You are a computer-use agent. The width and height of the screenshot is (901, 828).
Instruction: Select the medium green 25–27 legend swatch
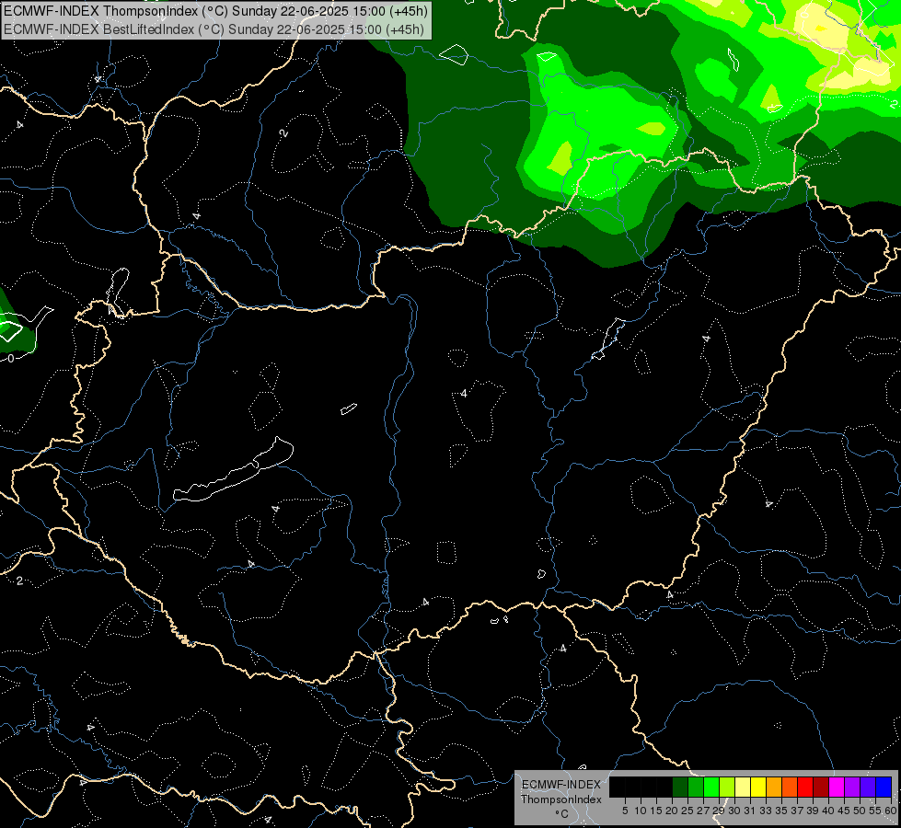coord(696,788)
